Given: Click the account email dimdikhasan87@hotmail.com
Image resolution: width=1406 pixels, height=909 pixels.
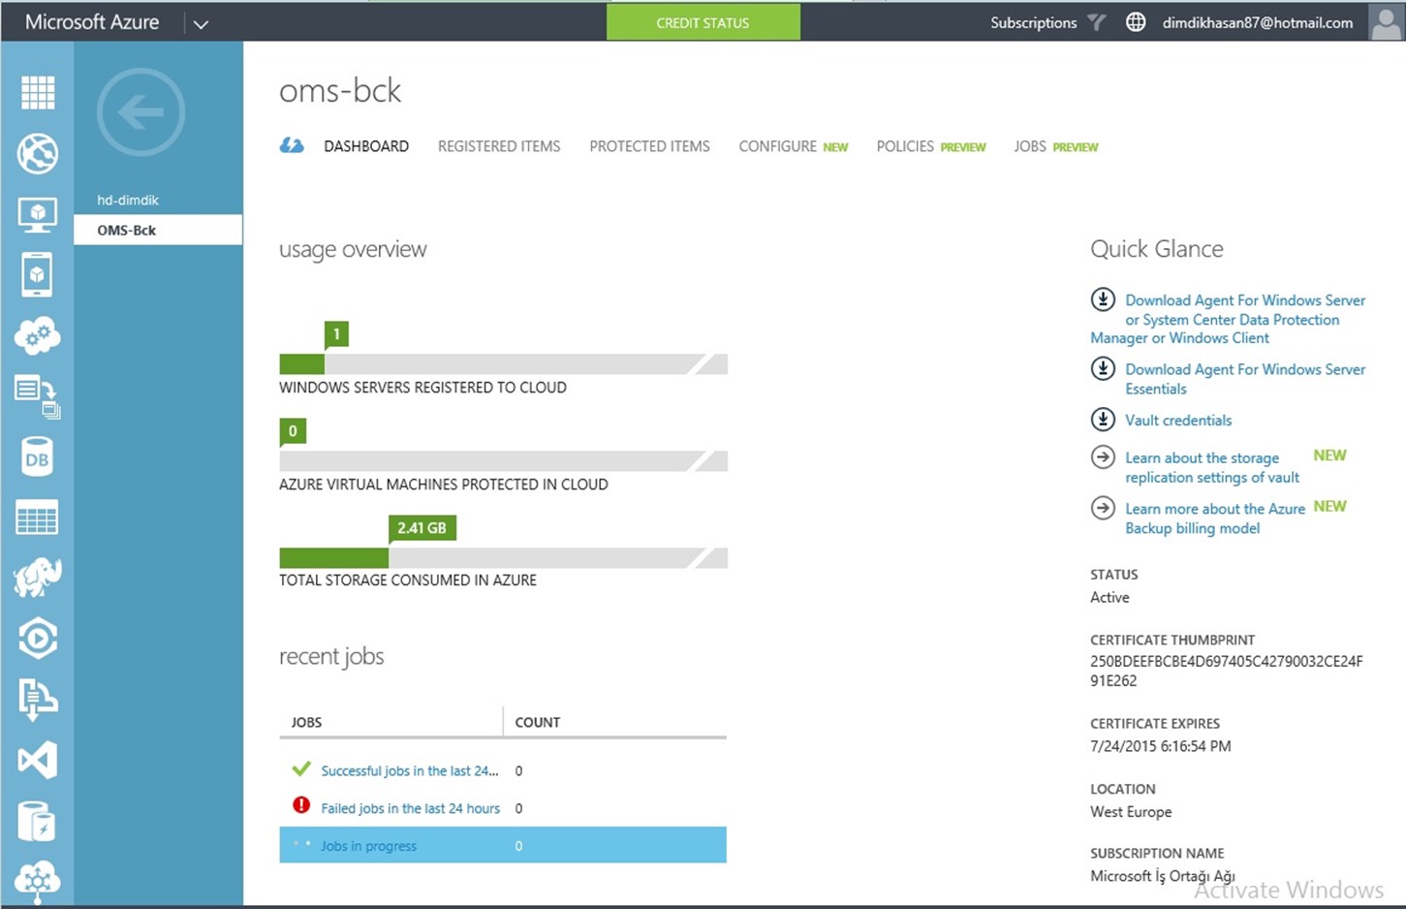Looking at the screenshot, I should (x=1258, y=22).
